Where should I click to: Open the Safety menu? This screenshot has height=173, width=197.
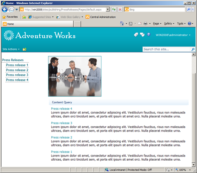tap(169, 24)
